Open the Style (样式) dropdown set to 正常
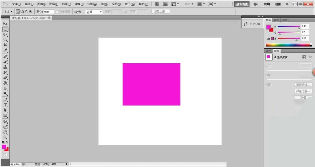Image resolution: width=315 pixels, height=167 pixels. (x=94, y=12)
